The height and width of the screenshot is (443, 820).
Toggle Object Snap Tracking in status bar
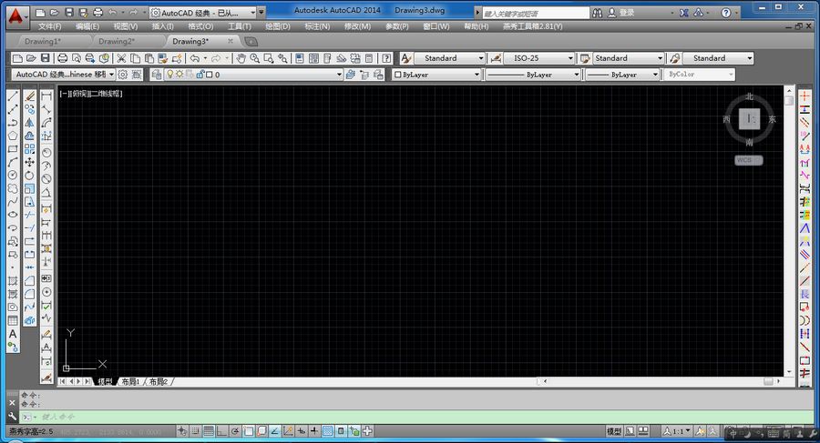[x=274, y=431]
